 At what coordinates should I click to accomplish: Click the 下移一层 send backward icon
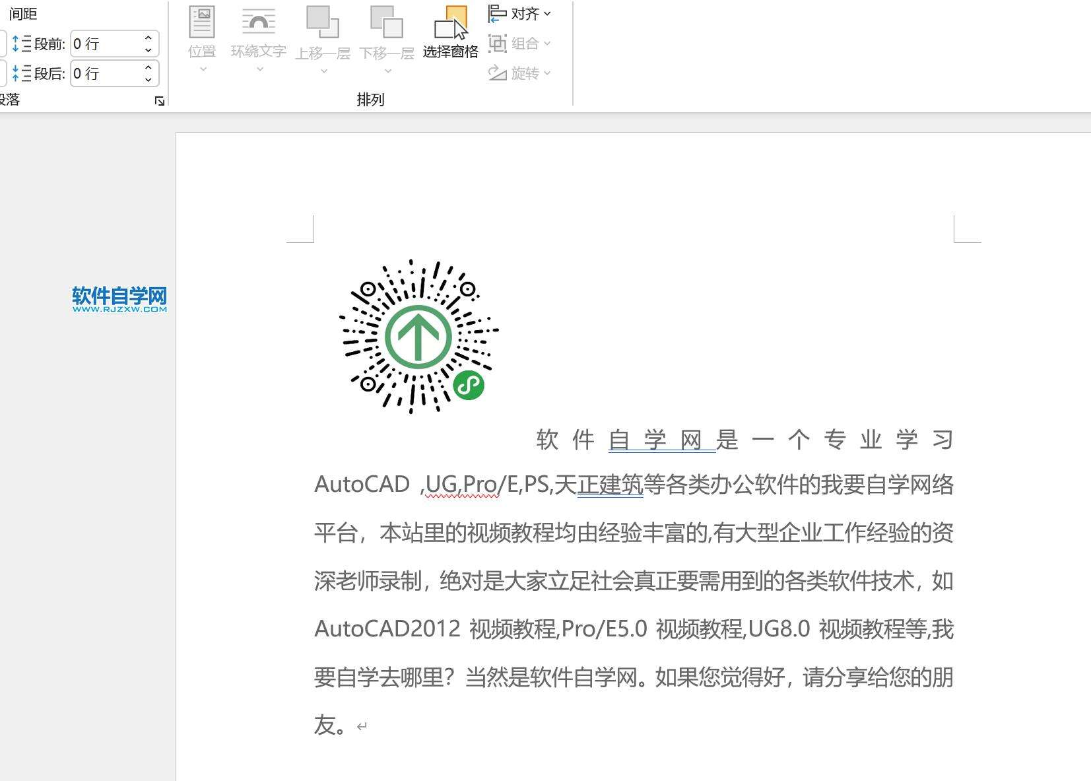(x=387, y=22)
